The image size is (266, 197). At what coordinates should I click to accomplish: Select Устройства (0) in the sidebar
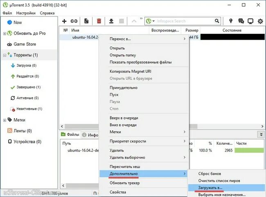(27, 141)
